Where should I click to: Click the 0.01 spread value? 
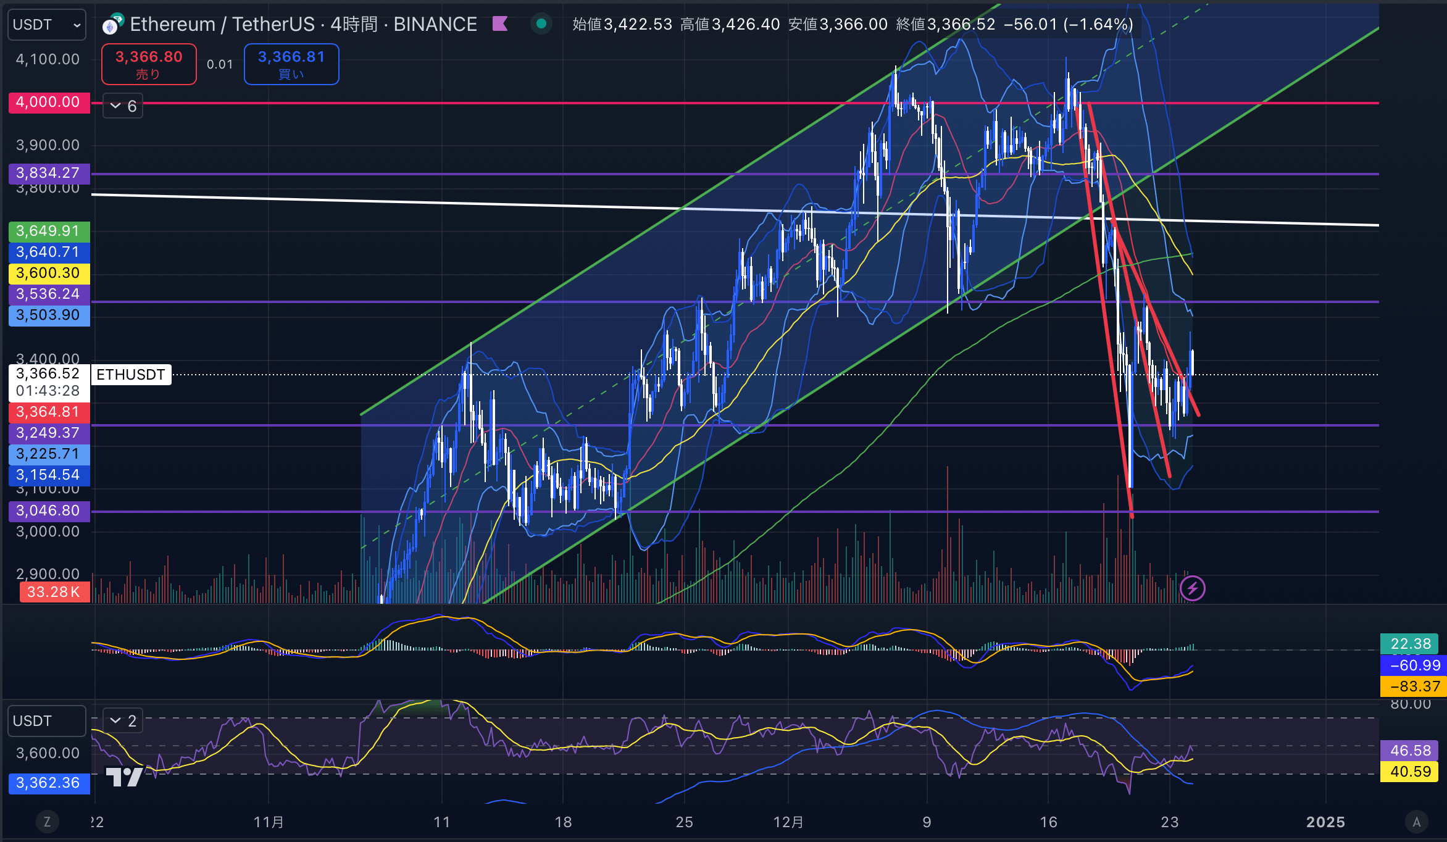(220, 64)
